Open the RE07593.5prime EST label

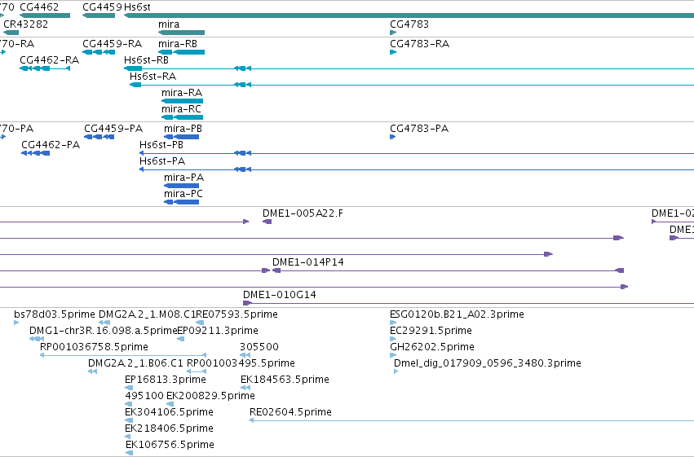point(236,314)
